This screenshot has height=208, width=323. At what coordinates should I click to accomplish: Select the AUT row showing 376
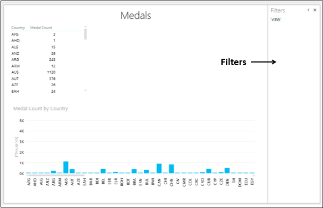[x=33, y=79]
